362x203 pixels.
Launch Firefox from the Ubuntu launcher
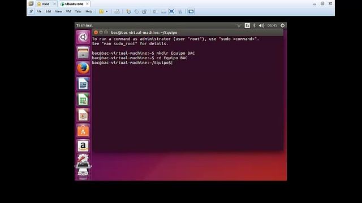(83, 68)
